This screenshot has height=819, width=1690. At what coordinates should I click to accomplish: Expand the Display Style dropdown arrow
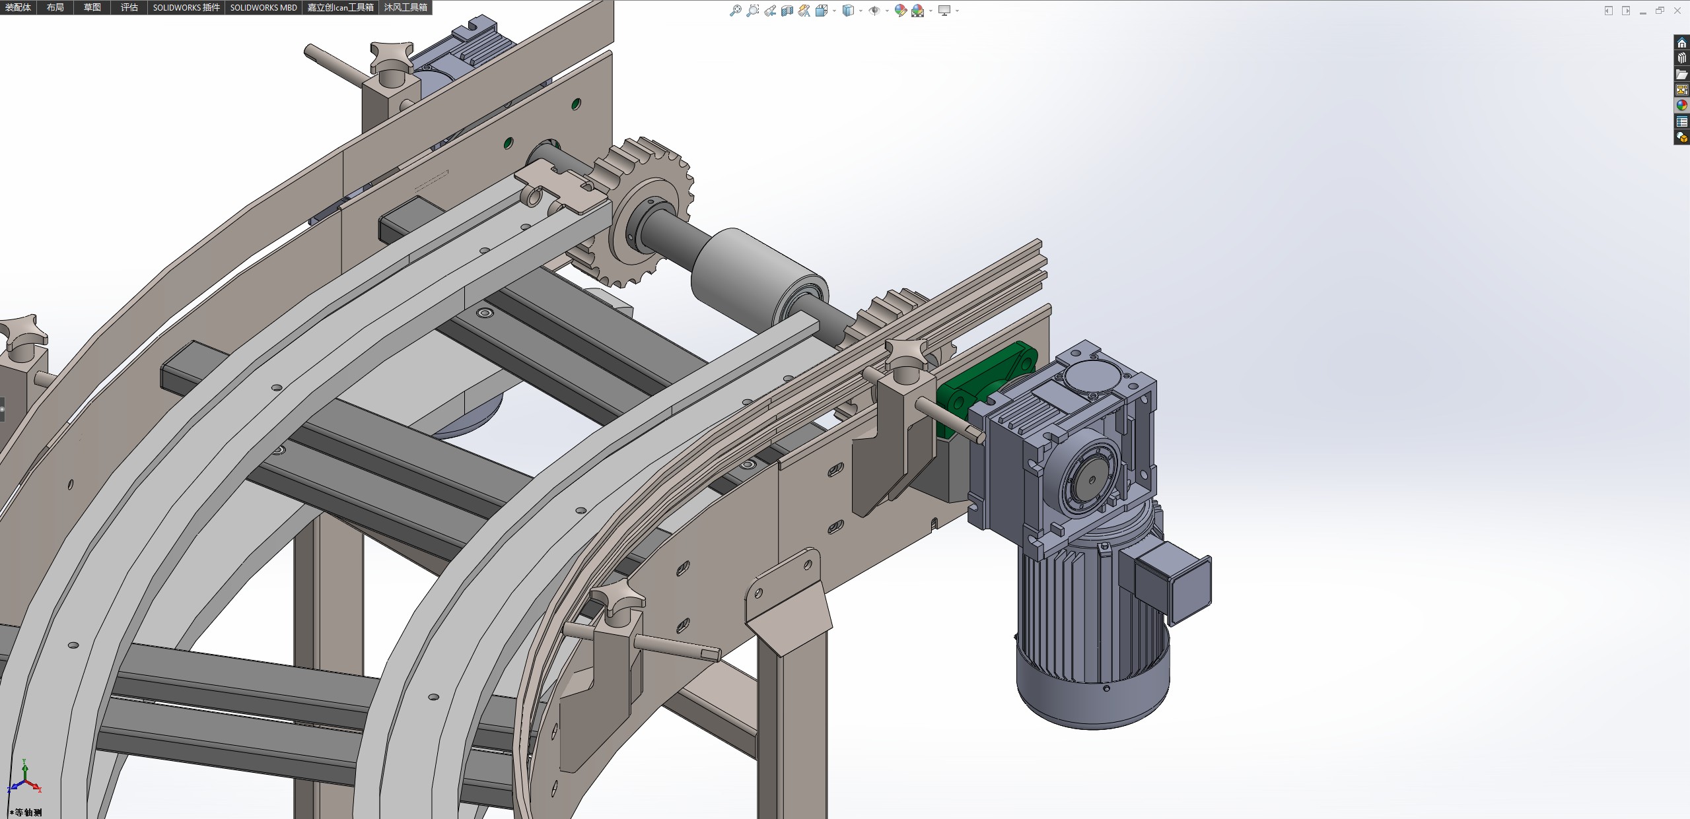(x=861, y=11)
